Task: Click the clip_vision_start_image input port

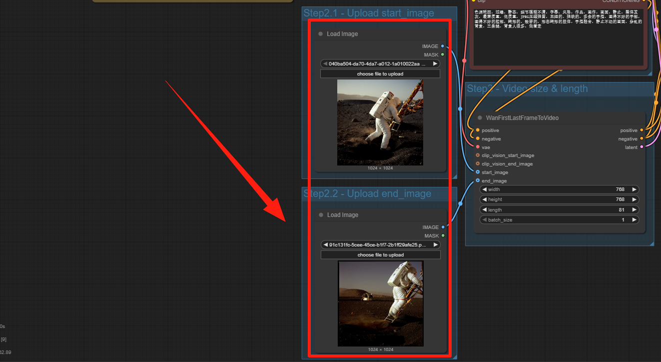Action: tap(478, 155)
